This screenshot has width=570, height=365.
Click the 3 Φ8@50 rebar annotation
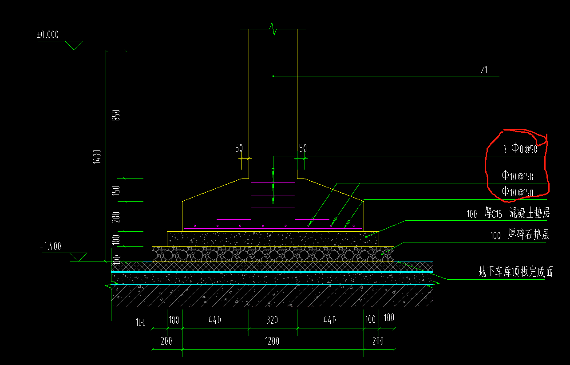click(520, 149)
